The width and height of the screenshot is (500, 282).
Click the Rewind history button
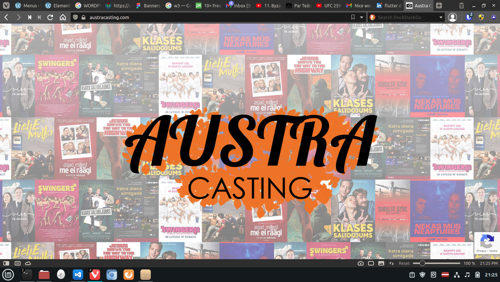30,17
